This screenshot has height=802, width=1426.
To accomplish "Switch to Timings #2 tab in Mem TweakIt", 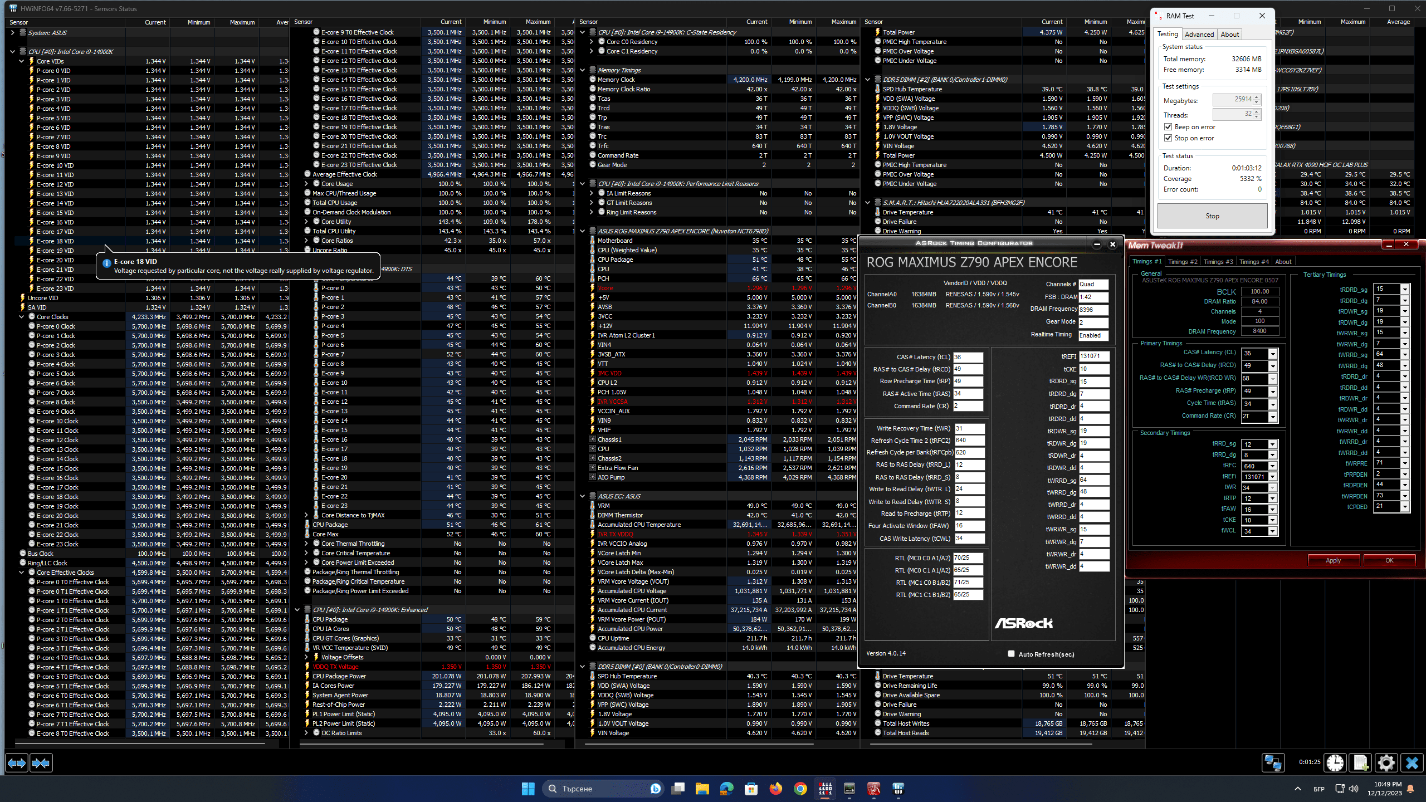I will 1182,262.
